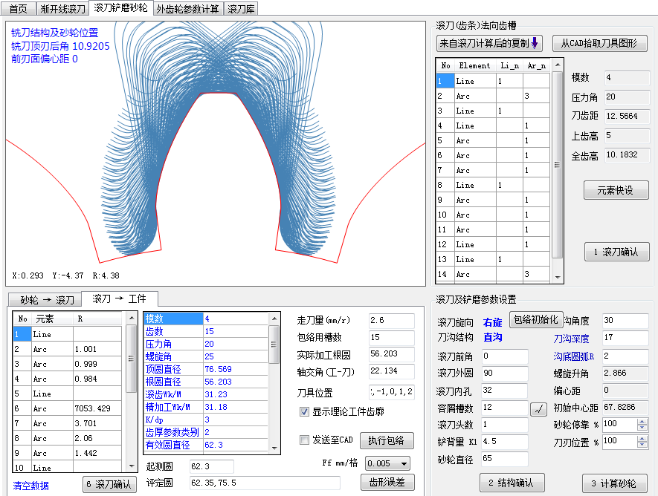Toggle the 右旋 hob direction text
The height and width of the screenshot is (496, 658).
[493, 322]
